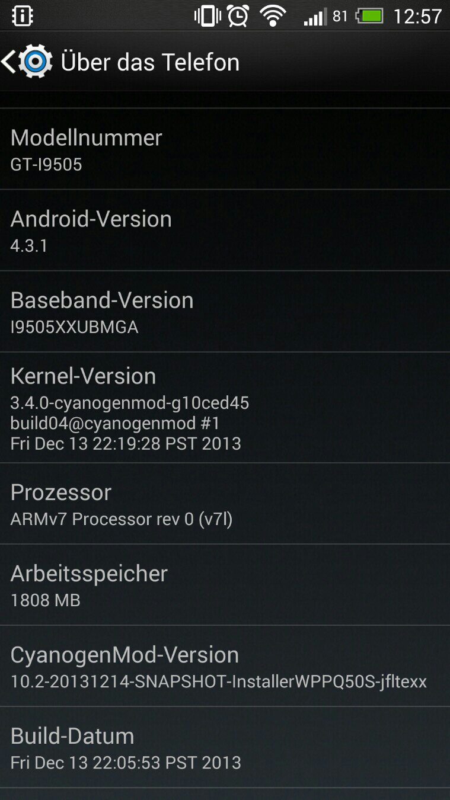This screenshot has height=800, width=450.
Task: Select the Modellnummer entry
Action: [225, 149]
